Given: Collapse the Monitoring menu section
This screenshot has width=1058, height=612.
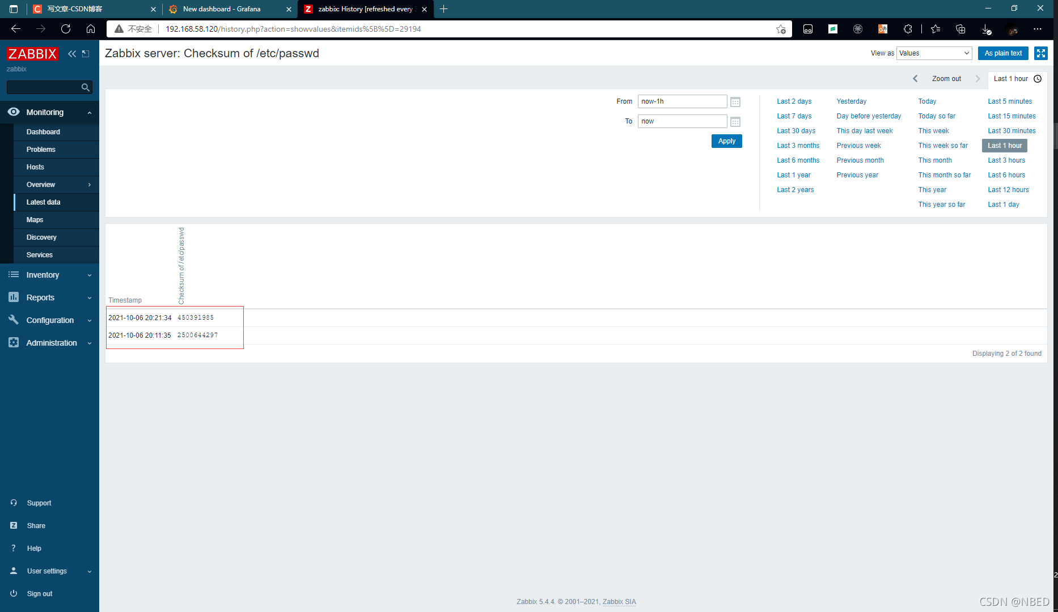Looking at the screenshot, I should point(49,112).
